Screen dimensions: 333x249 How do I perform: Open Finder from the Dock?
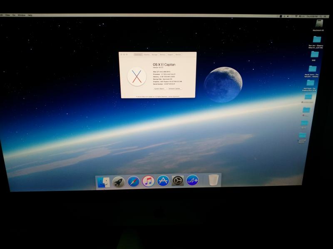[103, 182]
